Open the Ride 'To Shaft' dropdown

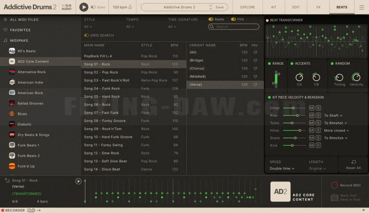tap(333, 115)
